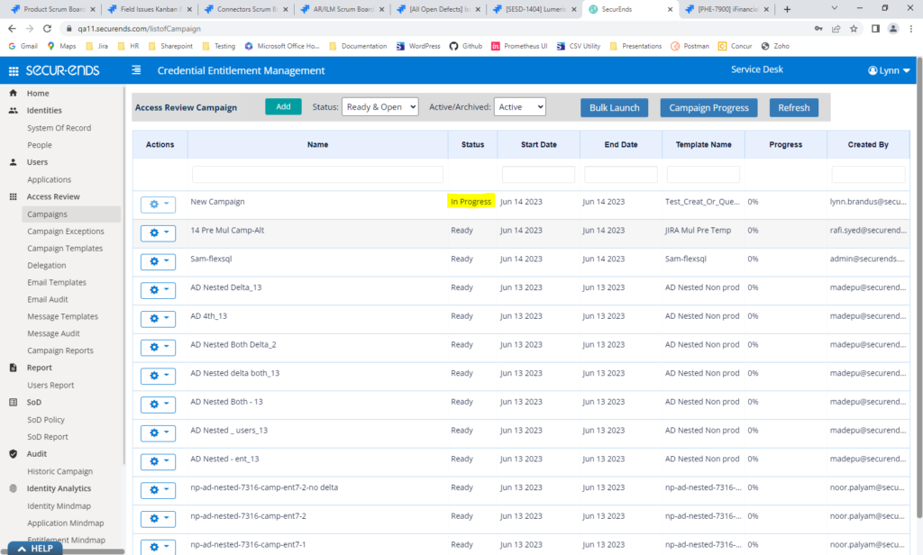Image resolution: width=923 pixels, height=555 pixels.
Task: Open the Chrome profile avatar
Action: (x=893, y=28)
